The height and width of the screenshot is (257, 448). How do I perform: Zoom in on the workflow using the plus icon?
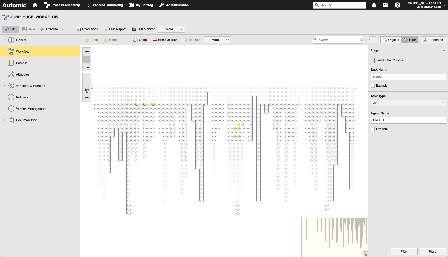[x=87, y=77]
